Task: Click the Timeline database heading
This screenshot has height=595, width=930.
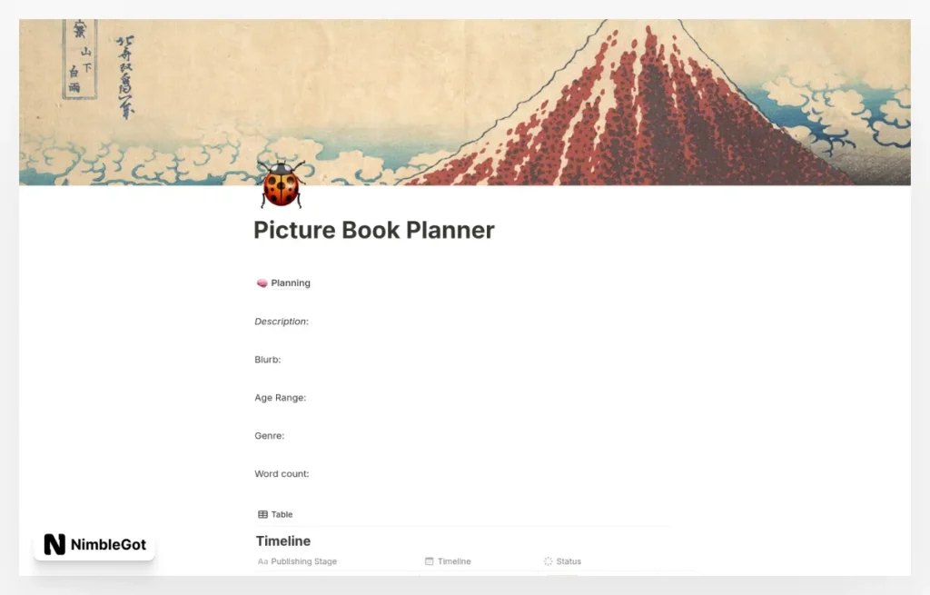Action: point(283,541)
